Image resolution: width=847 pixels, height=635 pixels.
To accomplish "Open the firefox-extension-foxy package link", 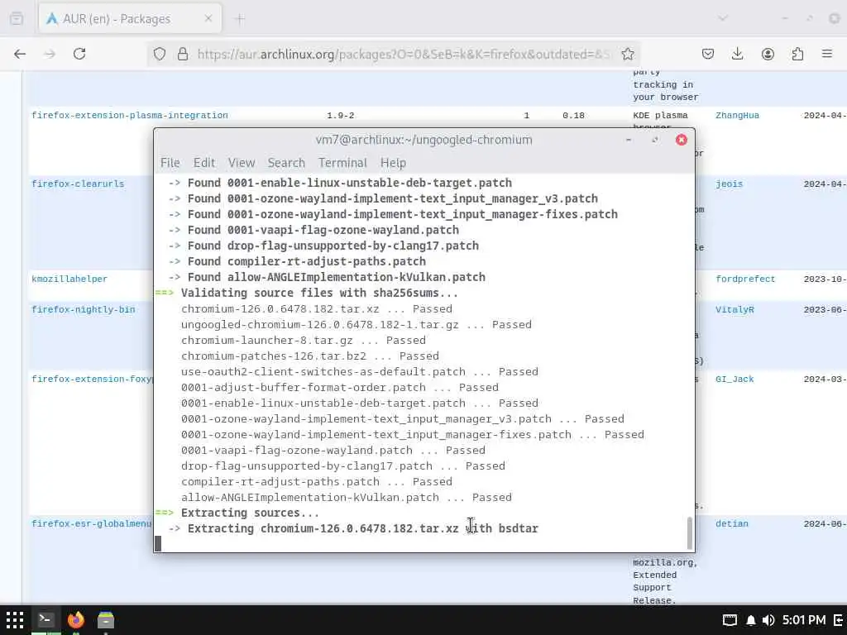I will [x=92, y=379].
